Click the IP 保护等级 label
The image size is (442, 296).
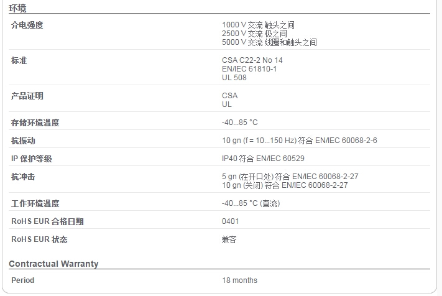(31, 159)
